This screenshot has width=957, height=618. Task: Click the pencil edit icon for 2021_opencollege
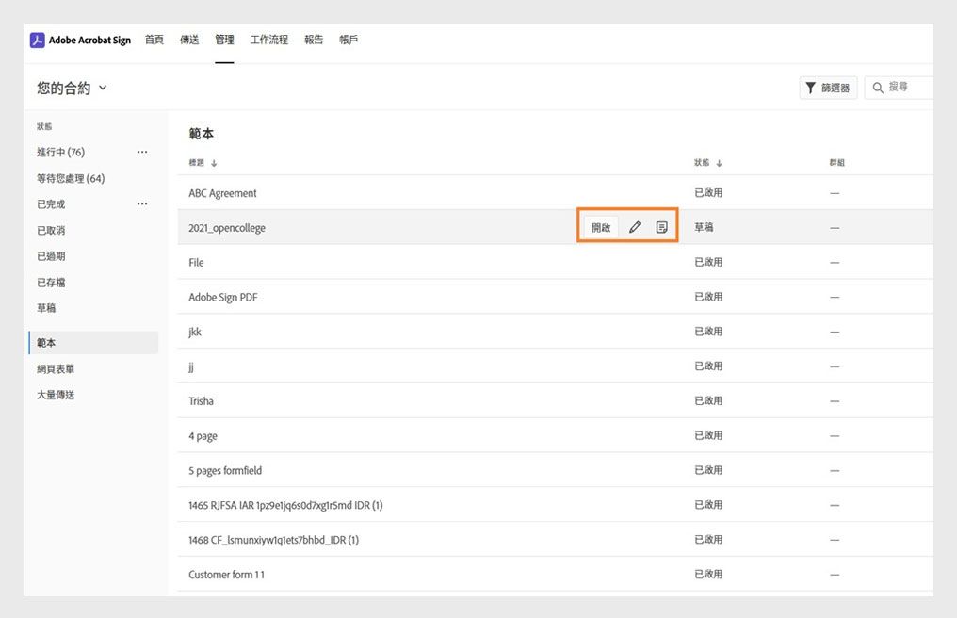click(635, 228)
